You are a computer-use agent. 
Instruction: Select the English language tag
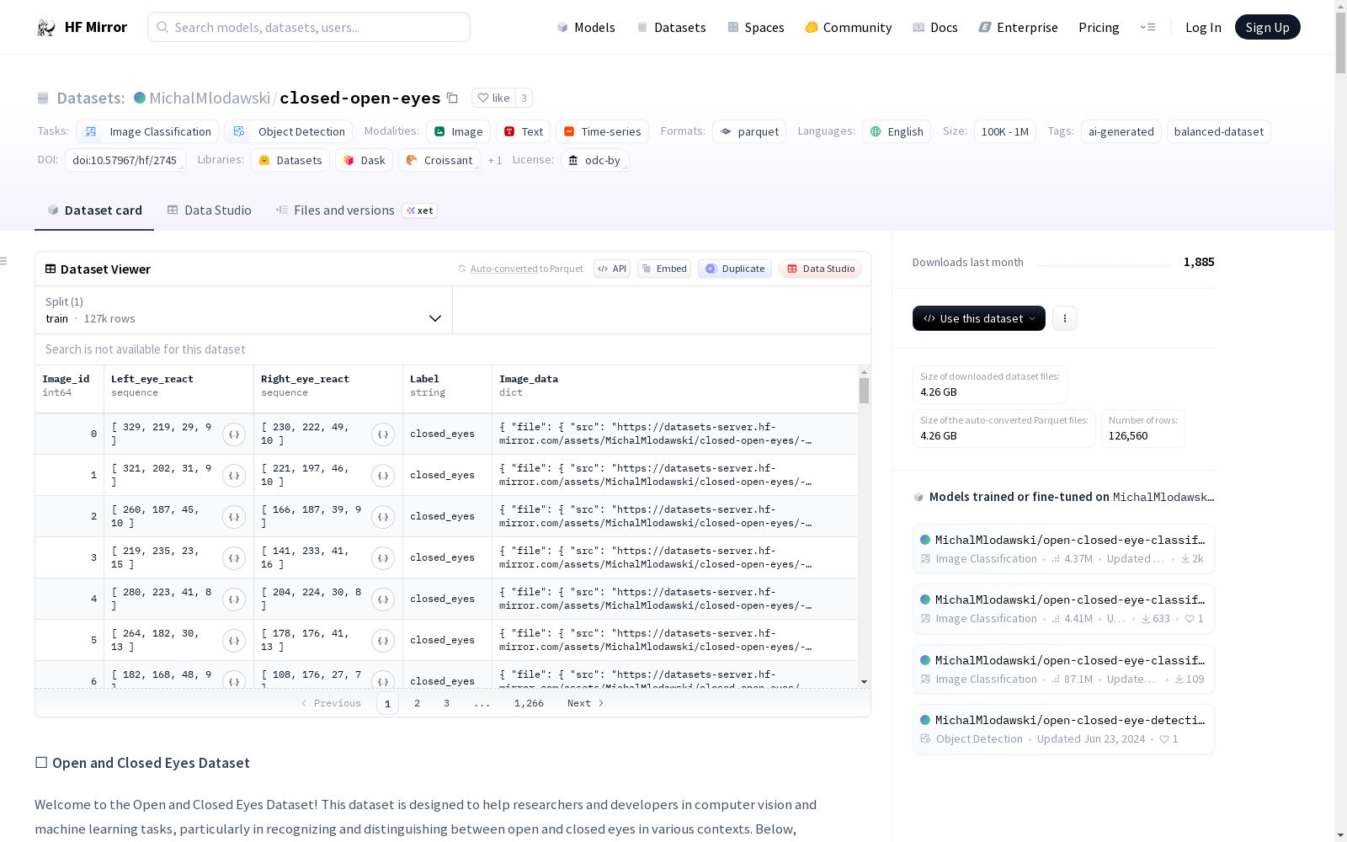coord(897,131)
